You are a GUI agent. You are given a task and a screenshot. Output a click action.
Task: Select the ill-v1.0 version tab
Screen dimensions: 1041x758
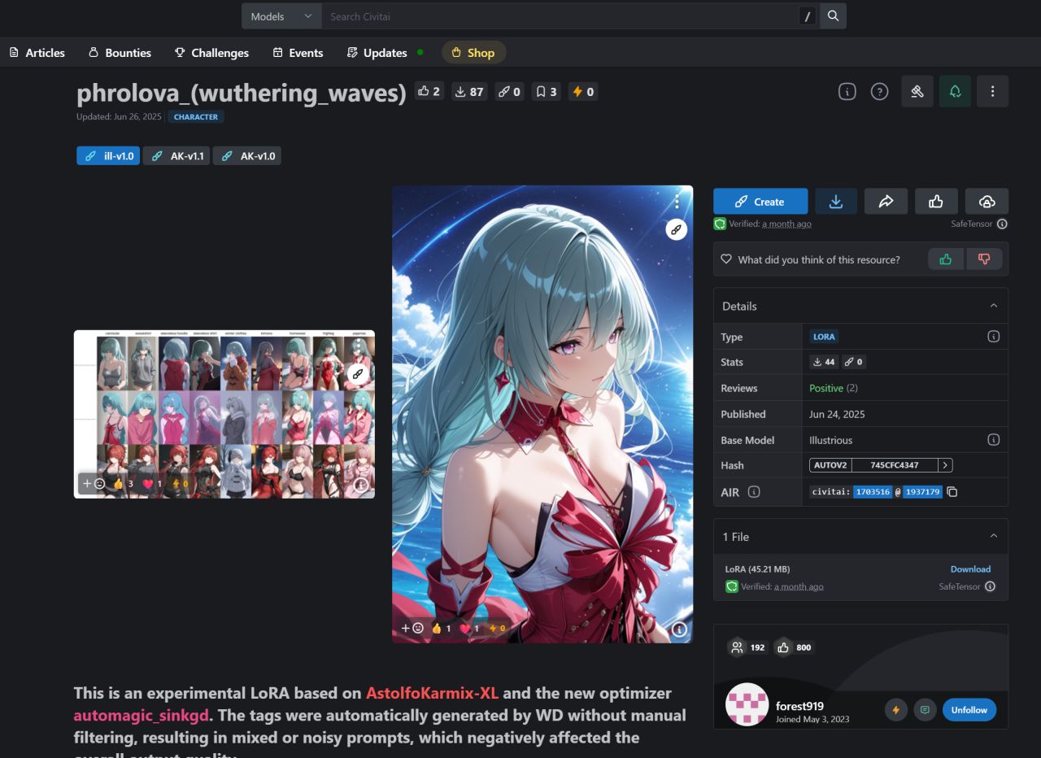point(109,155)
